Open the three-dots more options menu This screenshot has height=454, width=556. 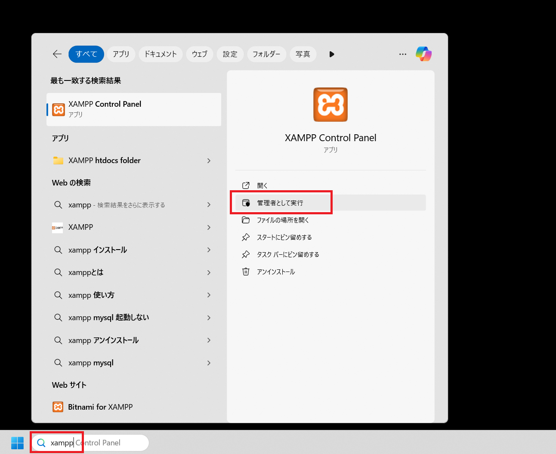403,54
